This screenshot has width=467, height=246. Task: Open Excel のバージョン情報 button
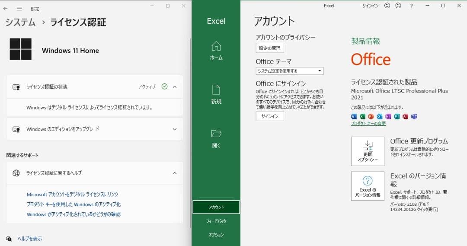pos(368,186)
